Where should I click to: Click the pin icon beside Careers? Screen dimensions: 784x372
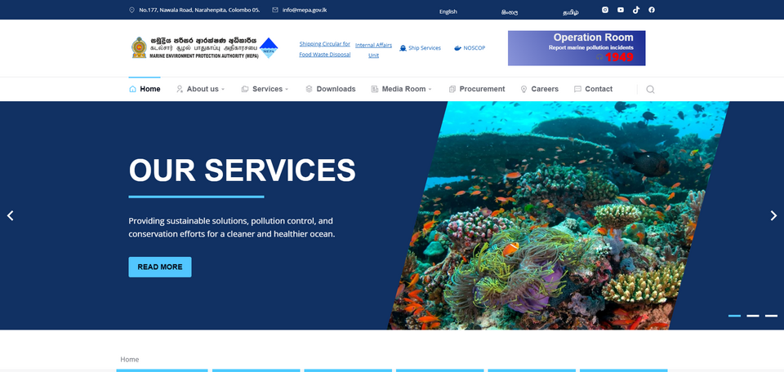click(523, 90)
